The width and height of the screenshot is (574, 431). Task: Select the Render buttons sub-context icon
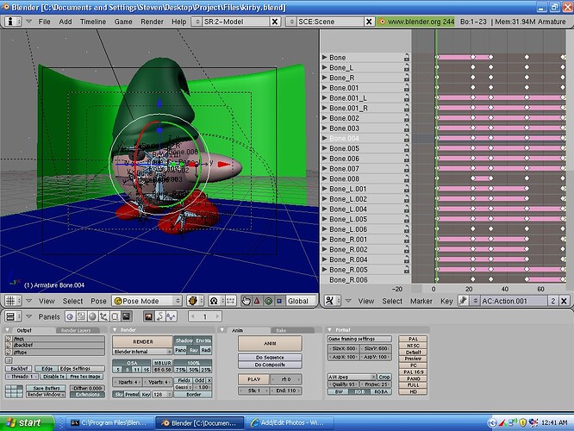[x=148, y=316]
